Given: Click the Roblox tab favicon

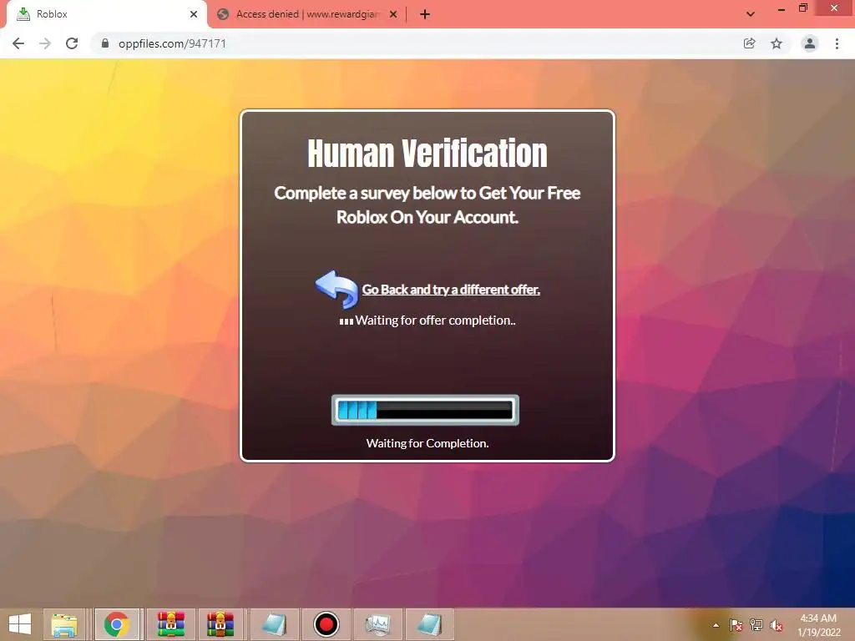Looking at the screenshot, I should coord(23,14).
